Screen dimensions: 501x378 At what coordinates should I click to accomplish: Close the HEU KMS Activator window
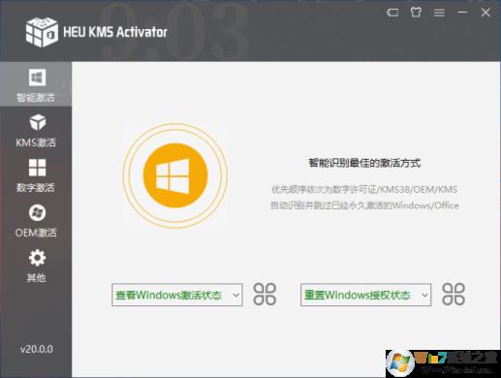pos(485,13)
